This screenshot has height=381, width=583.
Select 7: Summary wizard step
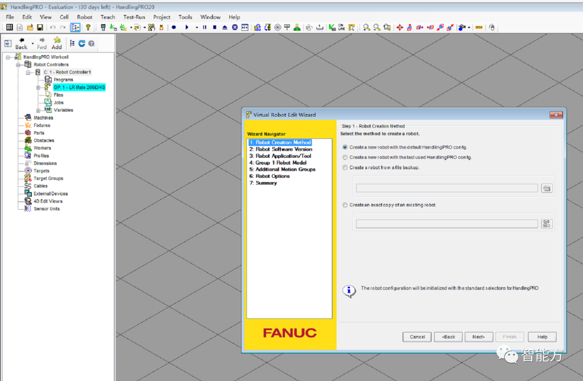pyautogui.click(x=263, y=183)
